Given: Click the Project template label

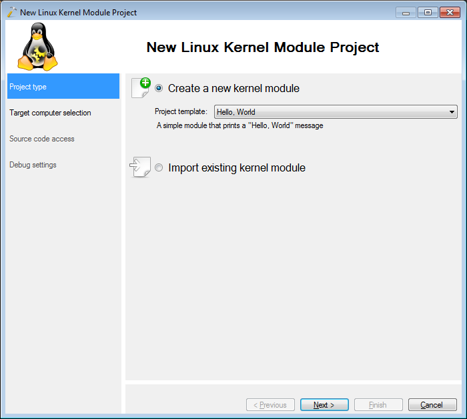Looking at the screenshot, I should point(181,111).
